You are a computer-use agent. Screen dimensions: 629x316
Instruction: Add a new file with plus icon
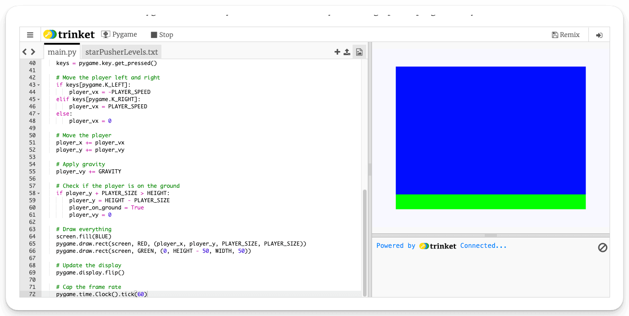pos(337,52)
